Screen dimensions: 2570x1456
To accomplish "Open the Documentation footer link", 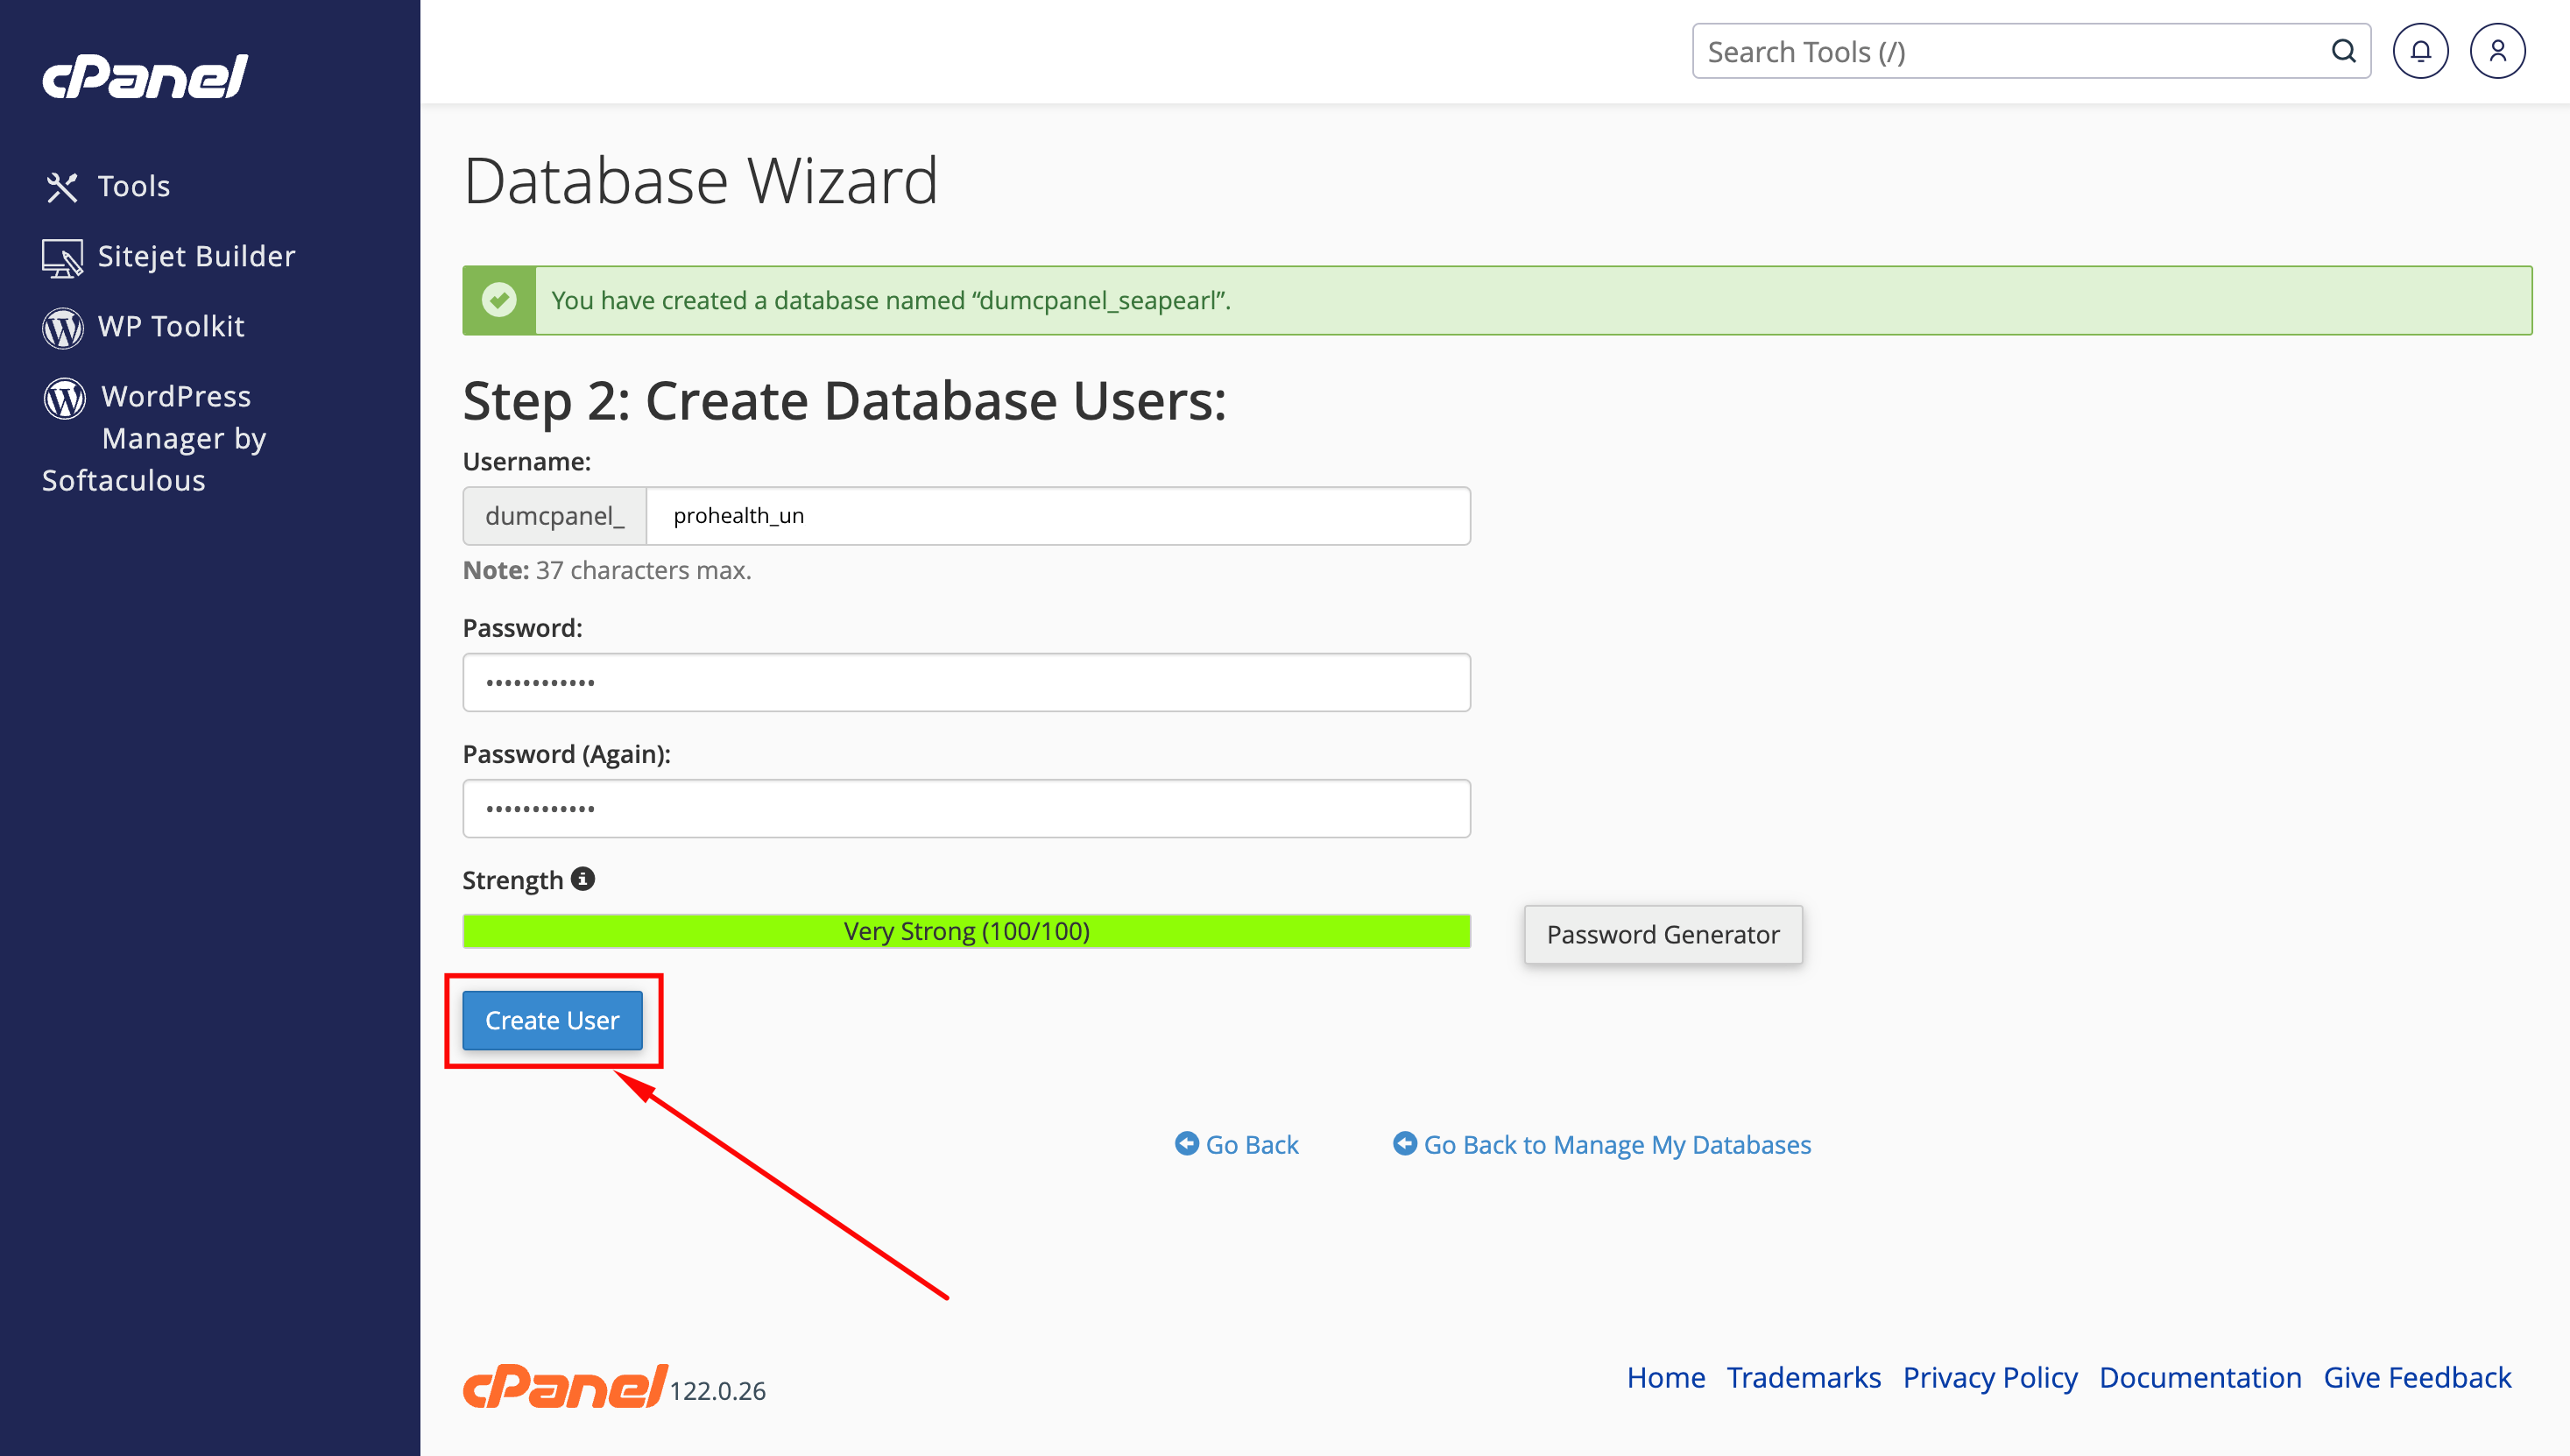I will tap(2200, 1377).
